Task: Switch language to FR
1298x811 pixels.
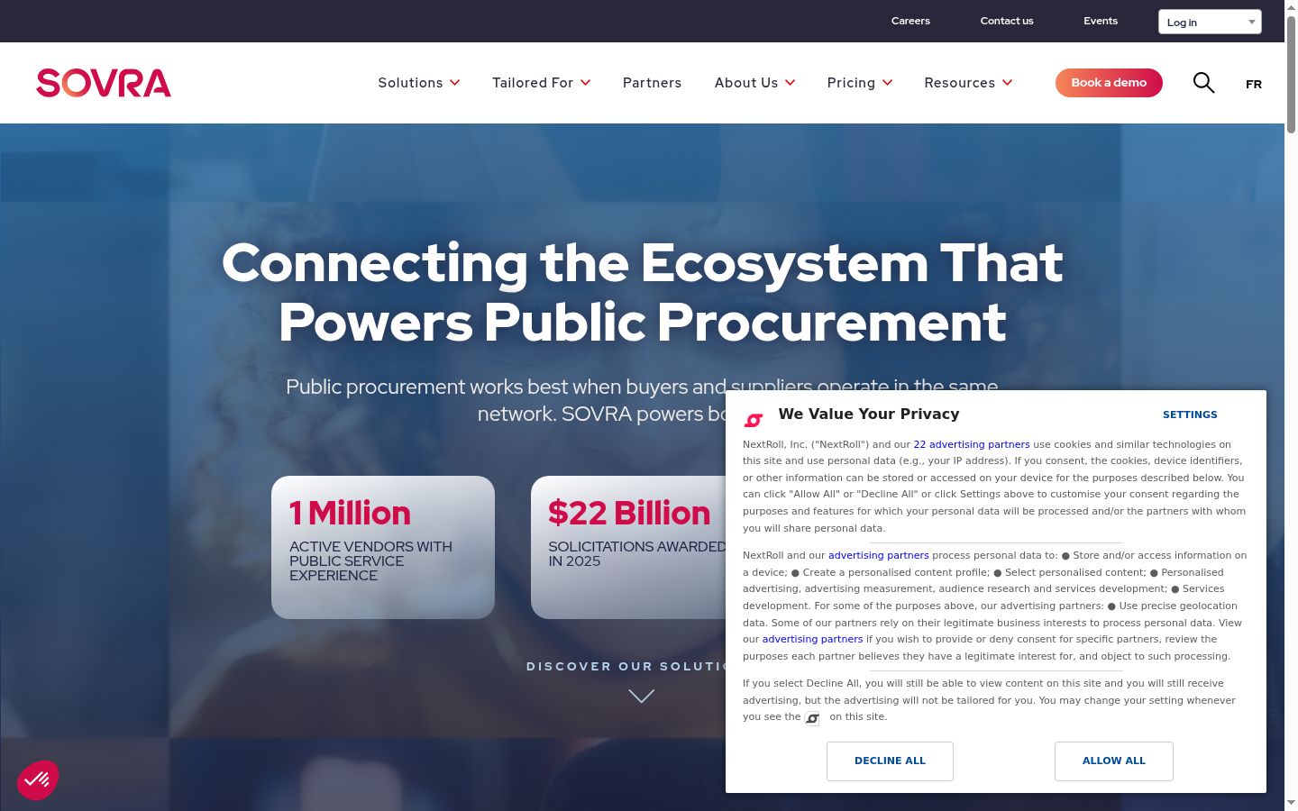Action: [1254, 84]
